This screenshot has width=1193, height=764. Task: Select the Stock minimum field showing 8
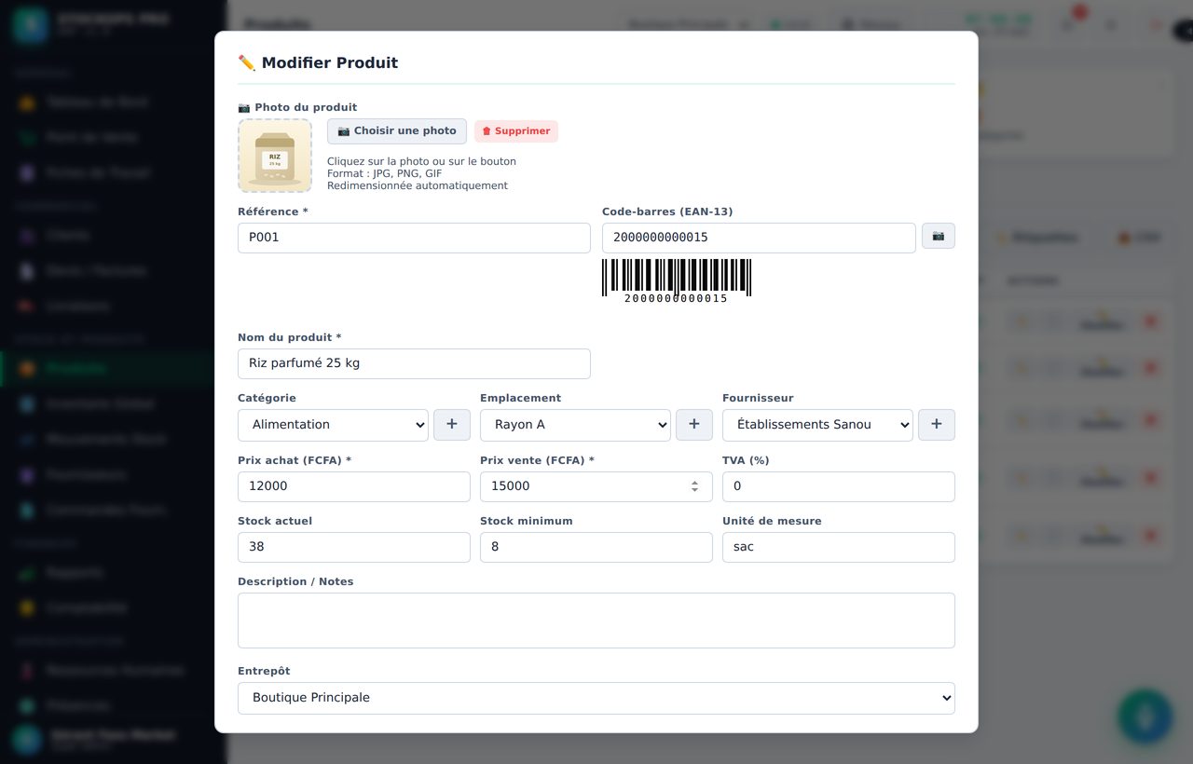point(596,547)
